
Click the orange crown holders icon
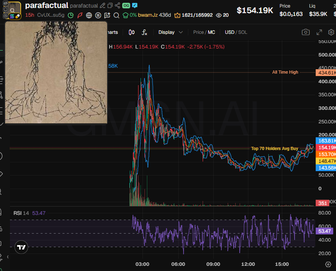coord(178,15)
